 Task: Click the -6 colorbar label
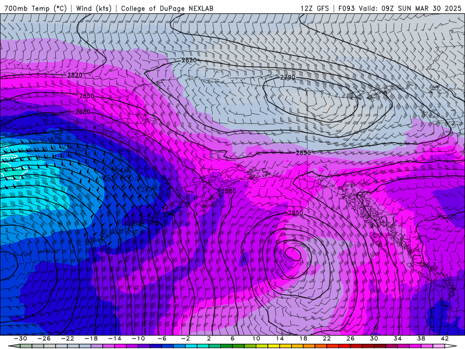click(162, 339)
